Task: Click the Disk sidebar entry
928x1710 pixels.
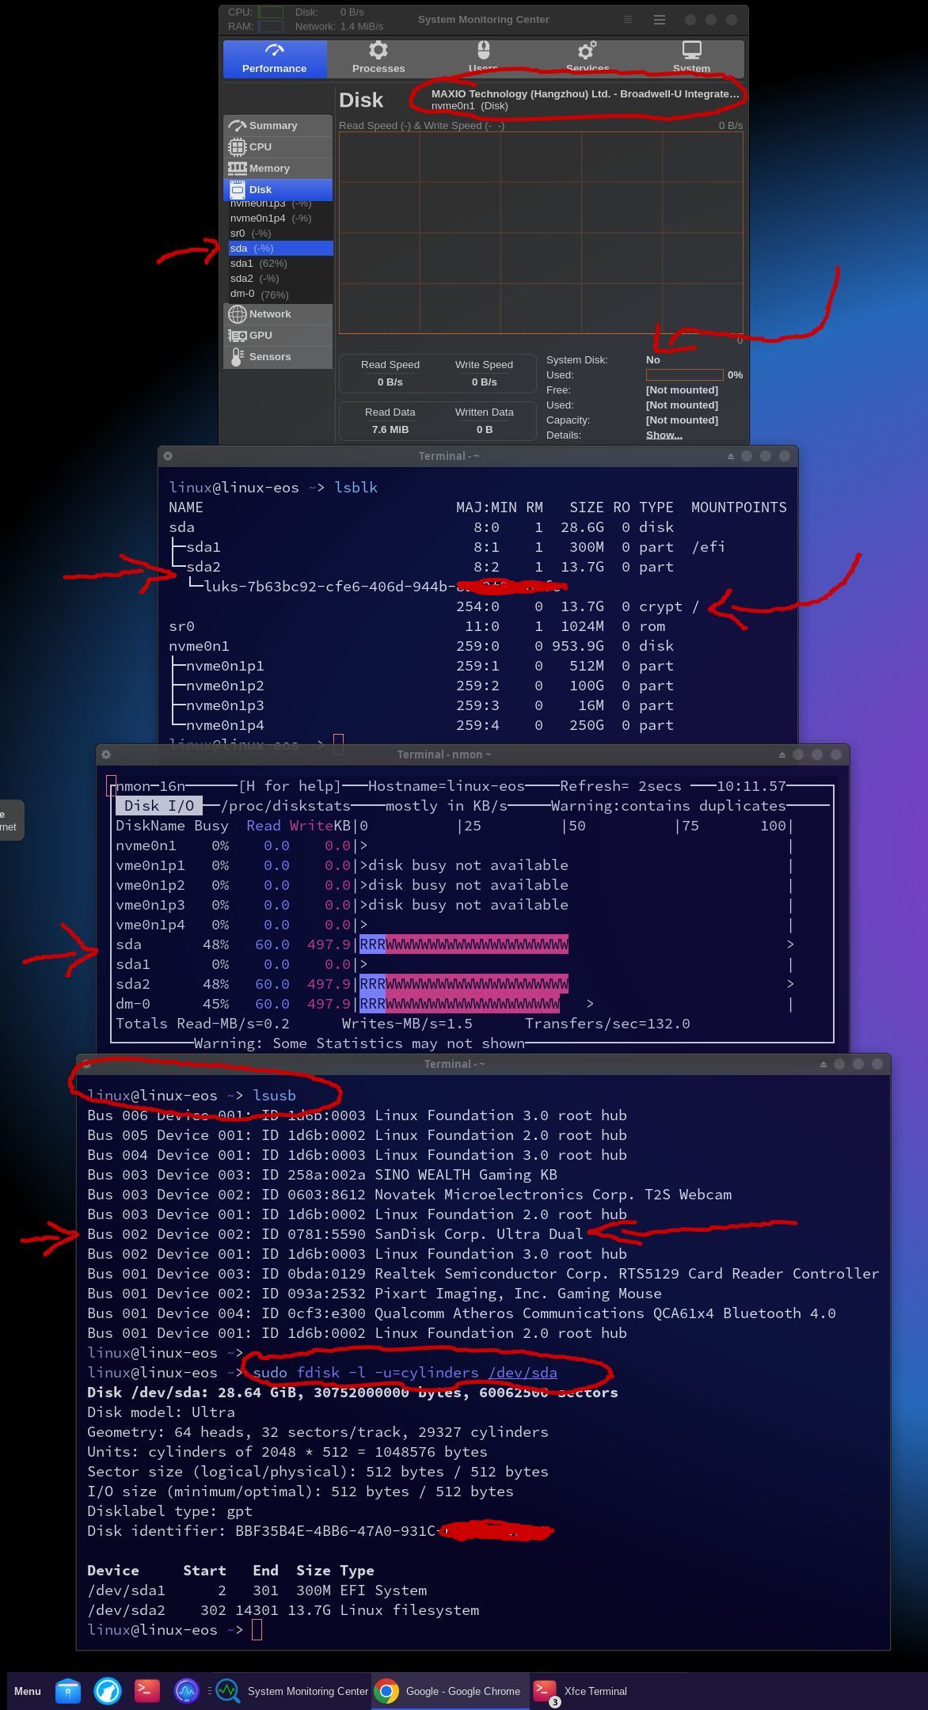Action: pos(278,189)
